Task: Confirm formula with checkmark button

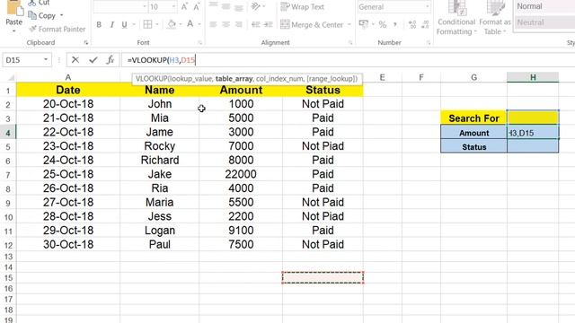Action: tap(93, 60)
